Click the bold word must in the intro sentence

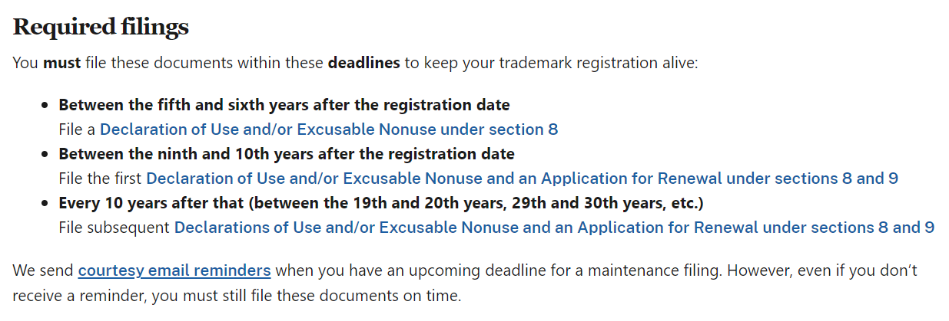point(61,63)
